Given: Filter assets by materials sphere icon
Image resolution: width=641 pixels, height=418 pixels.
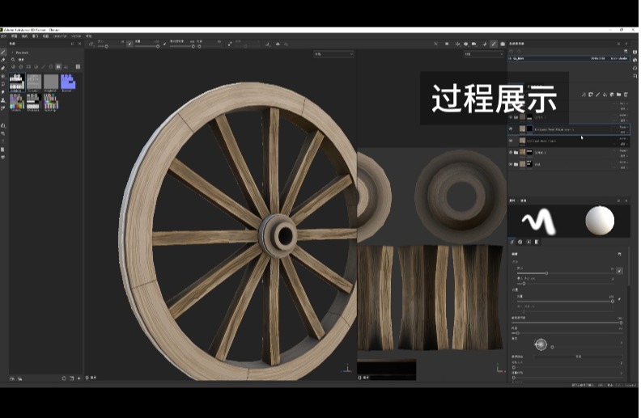Looking at the screenshot, I should (14, 66).
